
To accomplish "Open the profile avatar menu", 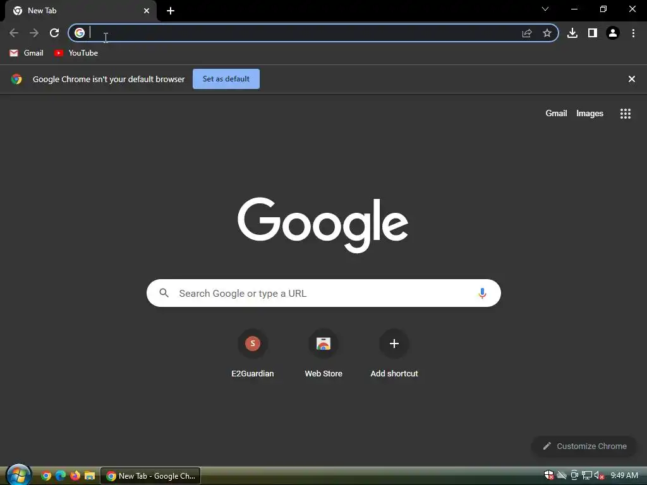I will click(x=613, y=33).
